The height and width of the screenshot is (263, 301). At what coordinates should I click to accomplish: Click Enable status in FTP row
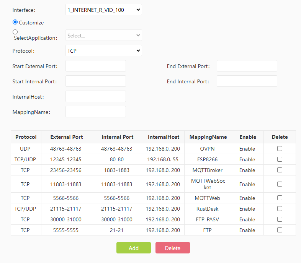tap(247, 230)
